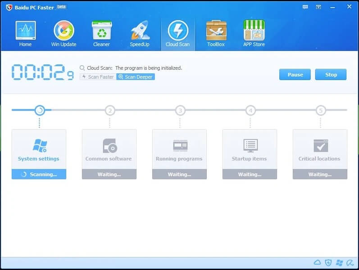Click Waiting... under Running programs
Image resolution: width=359 pixels, height=270 pixels.
click(179, 174)
